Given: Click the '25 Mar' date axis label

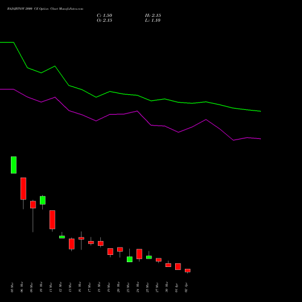Looking at the screenshot, I should [147, 287].
